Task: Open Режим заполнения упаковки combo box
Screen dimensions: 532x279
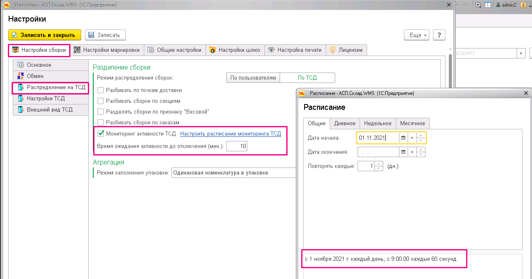Action: (234, 172)
